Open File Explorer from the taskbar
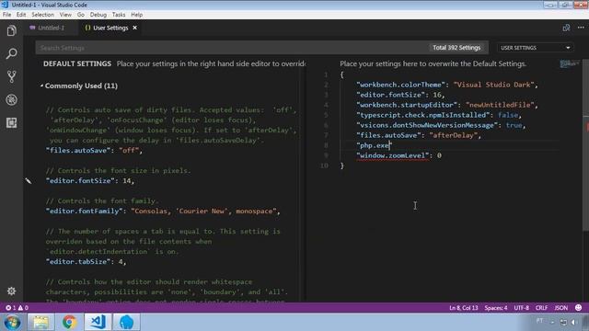 click(x=40, y=323)
